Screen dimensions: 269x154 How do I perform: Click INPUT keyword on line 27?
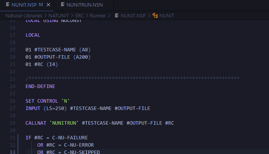33,108
